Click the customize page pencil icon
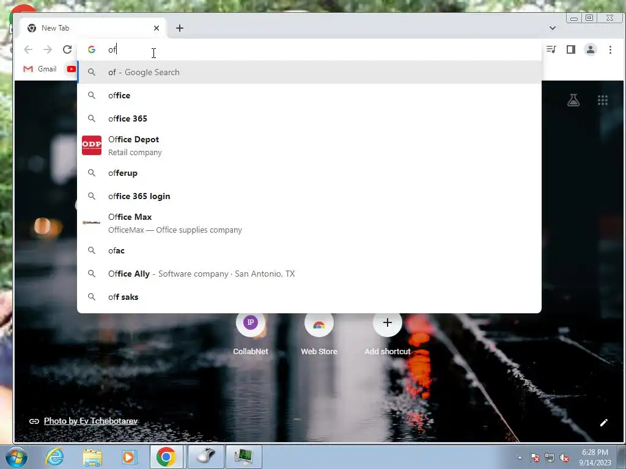 603,423
